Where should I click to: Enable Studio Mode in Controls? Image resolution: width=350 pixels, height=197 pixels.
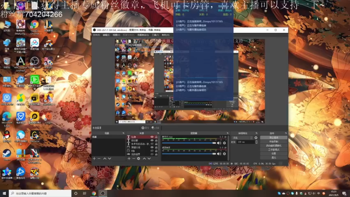[x=274, y=150]
